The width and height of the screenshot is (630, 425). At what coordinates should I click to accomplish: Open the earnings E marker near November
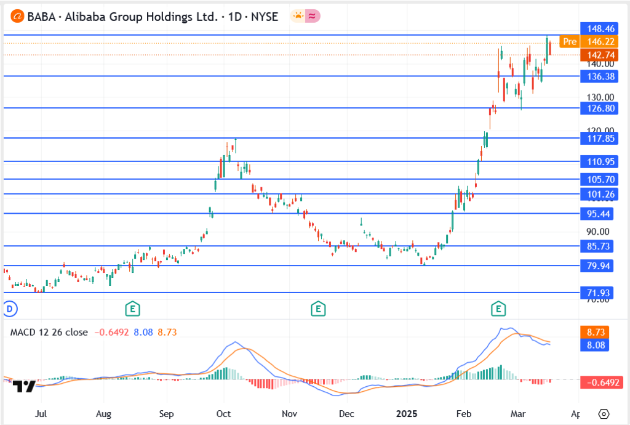(317, 307)
